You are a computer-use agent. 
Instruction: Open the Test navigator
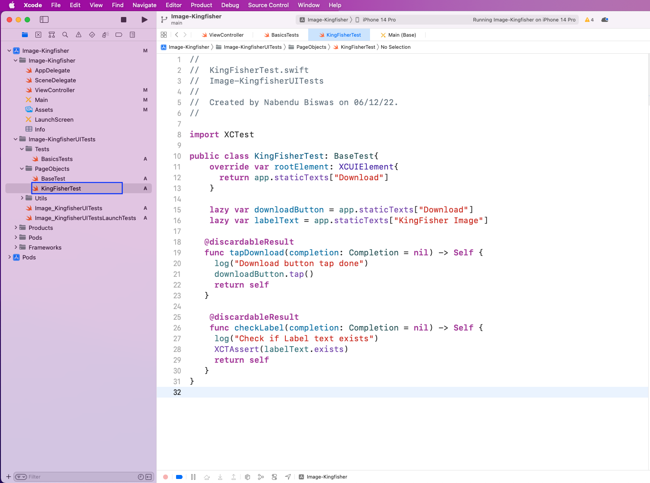[x=92, y=35]
